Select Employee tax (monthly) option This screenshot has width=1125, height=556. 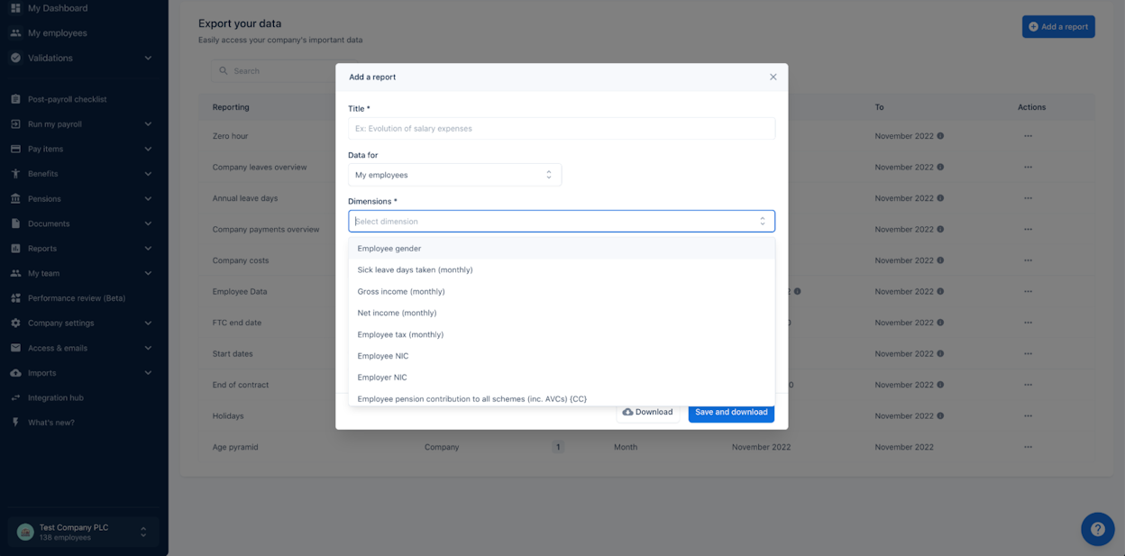[x=561, y=334]
